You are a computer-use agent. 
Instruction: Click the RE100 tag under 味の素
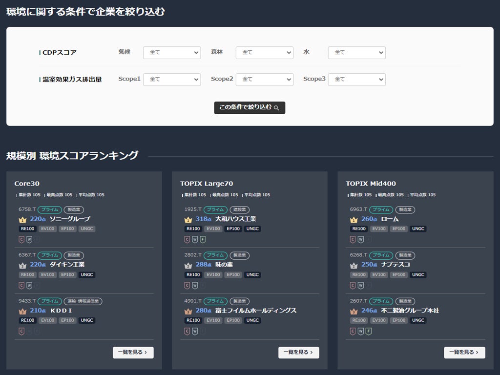[193, 274]
